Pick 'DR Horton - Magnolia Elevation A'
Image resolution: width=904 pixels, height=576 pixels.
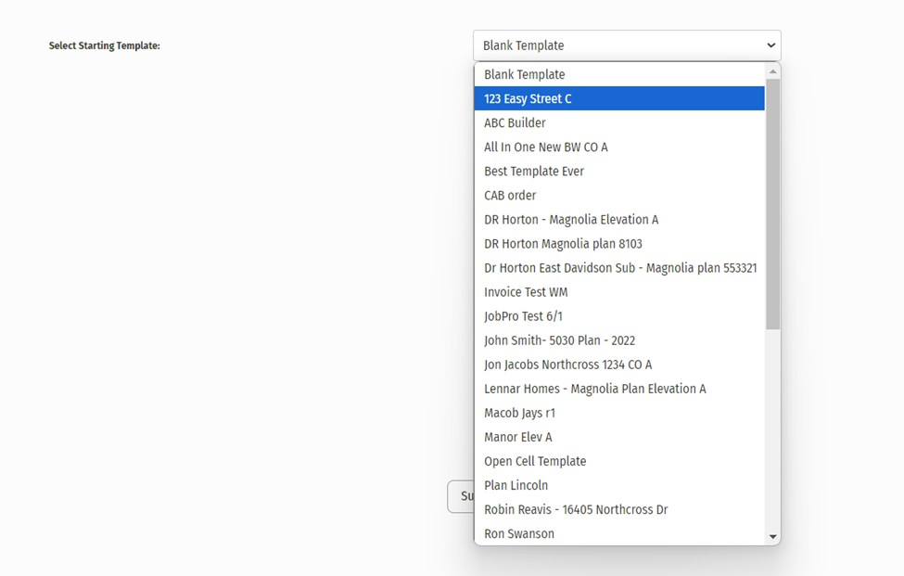[571, 219]
